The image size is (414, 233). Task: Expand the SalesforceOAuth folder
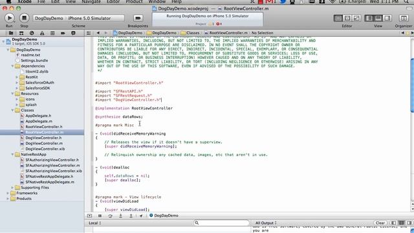pos(17,83)
